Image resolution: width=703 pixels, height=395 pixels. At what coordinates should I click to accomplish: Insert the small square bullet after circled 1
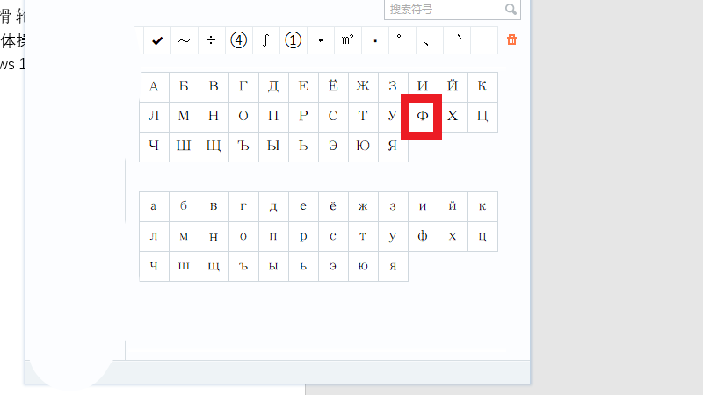click(321, 40)
